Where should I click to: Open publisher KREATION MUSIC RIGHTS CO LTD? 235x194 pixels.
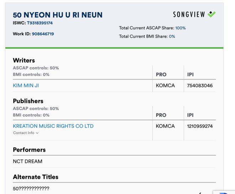tap(53, 126)
